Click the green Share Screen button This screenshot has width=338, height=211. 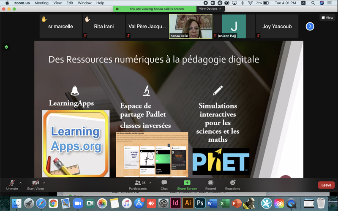187,185
